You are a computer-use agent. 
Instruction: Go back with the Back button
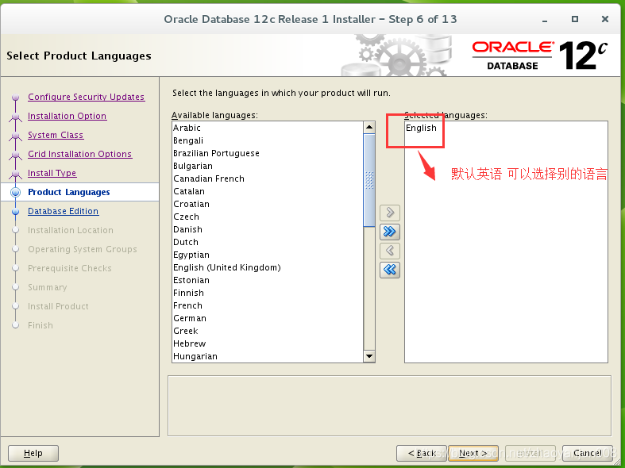tap(422, 453)
